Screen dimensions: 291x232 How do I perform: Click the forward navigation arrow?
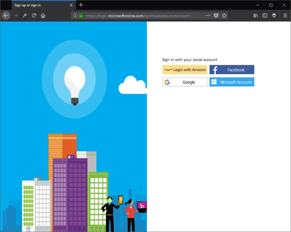coord(16,15)
